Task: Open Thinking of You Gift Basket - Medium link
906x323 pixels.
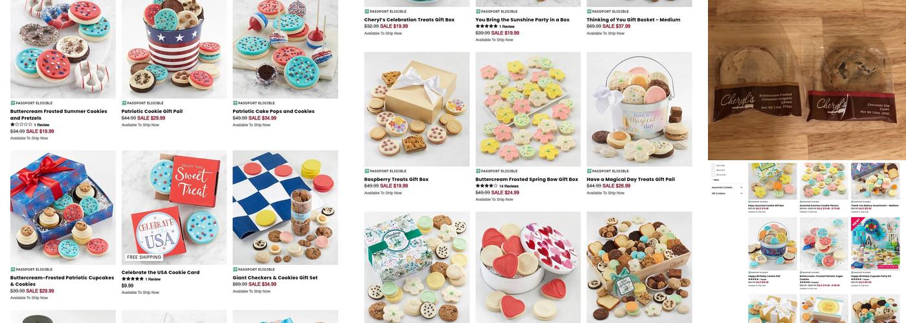Action: tap(634, 20)
